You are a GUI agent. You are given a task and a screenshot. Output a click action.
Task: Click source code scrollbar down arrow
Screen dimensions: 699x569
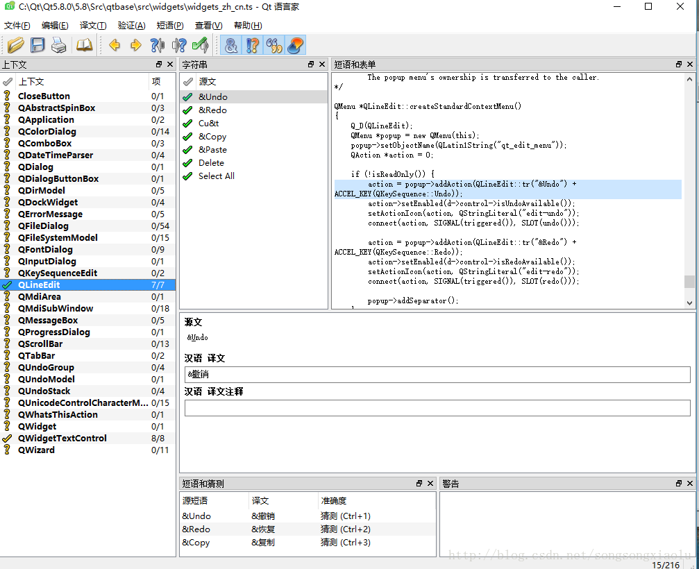(689, 303)
